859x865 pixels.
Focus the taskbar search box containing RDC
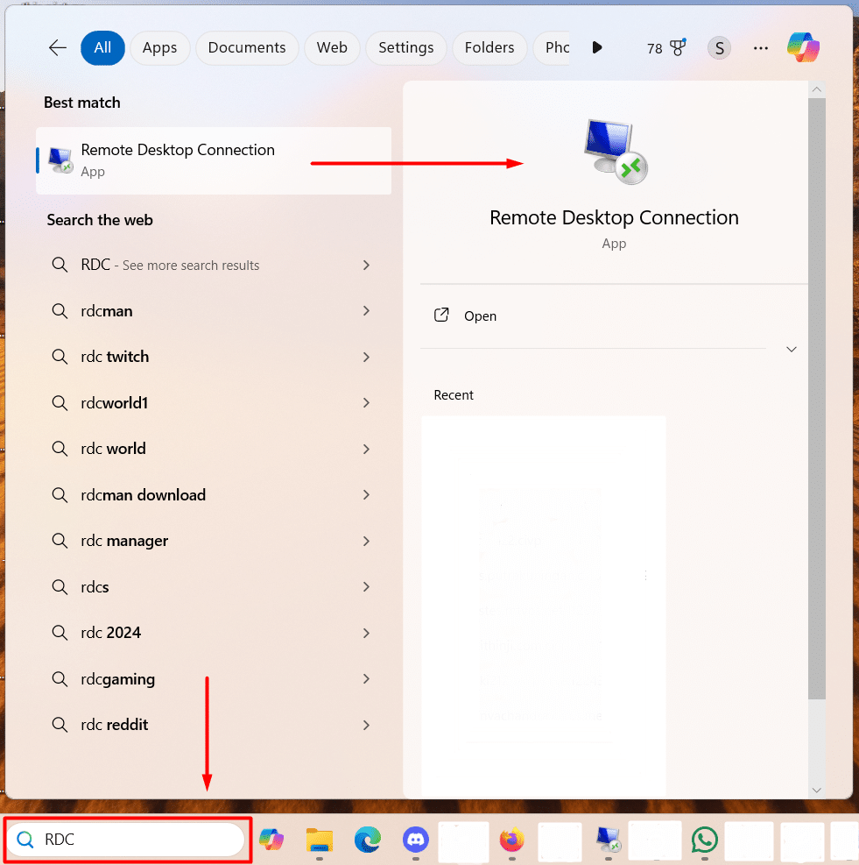pos(126,840)
